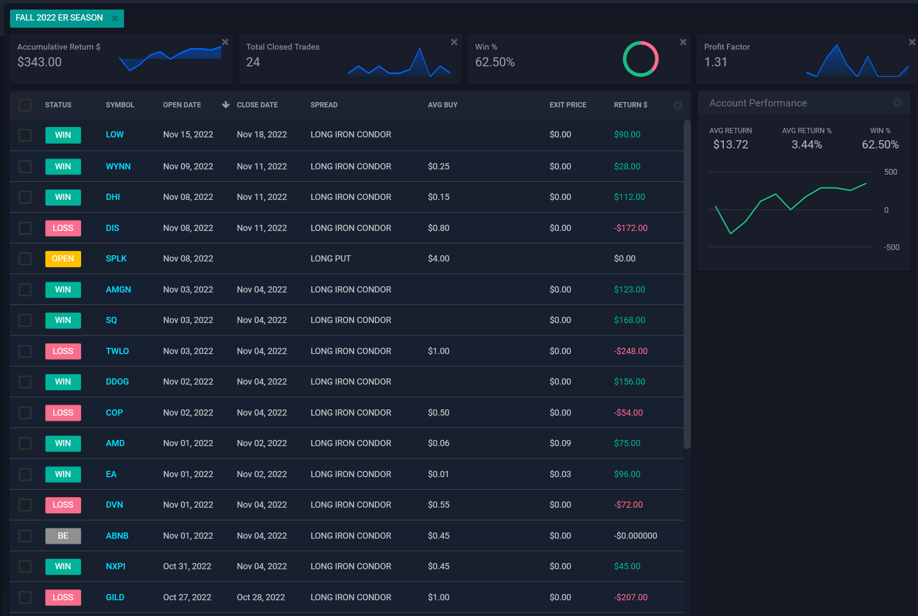Sort by the RETURN $ column header
918x616 pixels.
[630, 105]
